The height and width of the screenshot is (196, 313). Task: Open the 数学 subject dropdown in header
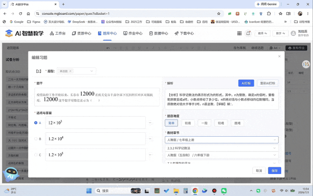280,33
